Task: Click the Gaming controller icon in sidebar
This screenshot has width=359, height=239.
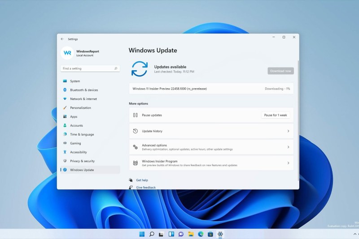Action: (x=65, y=143)
